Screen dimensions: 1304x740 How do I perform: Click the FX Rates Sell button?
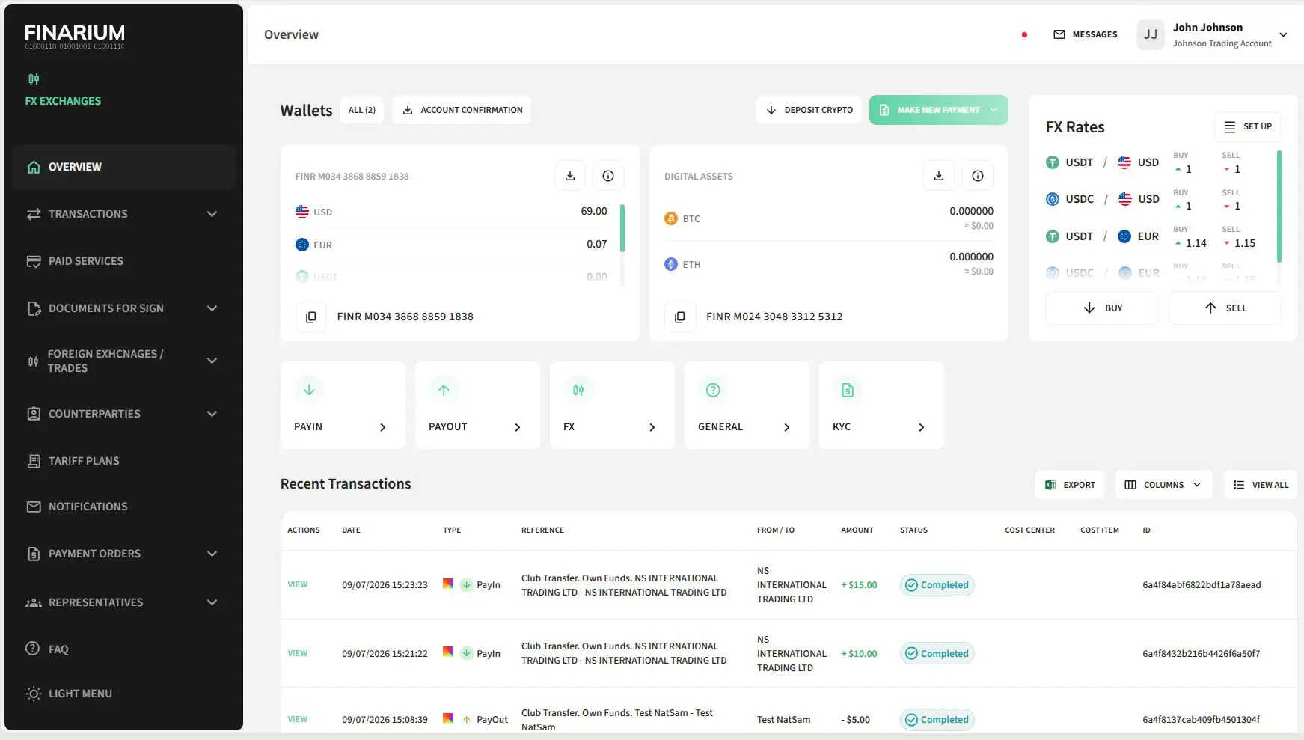1225,308
